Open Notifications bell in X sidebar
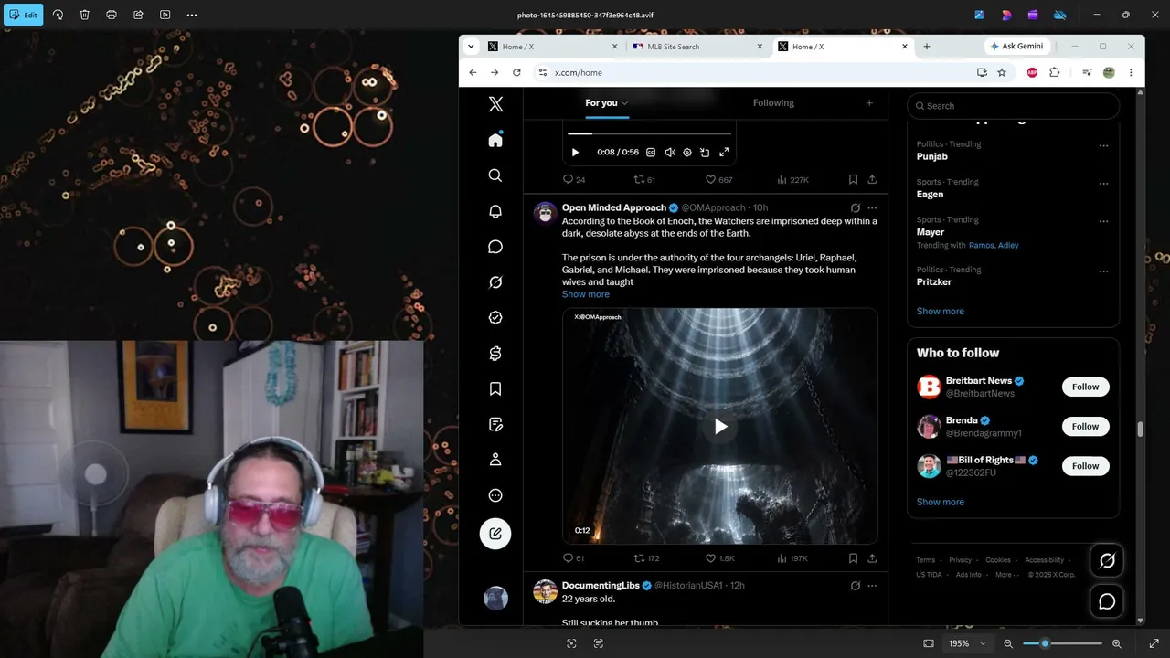The width and height of the screenshot is (1170, 658). point(495,211)
